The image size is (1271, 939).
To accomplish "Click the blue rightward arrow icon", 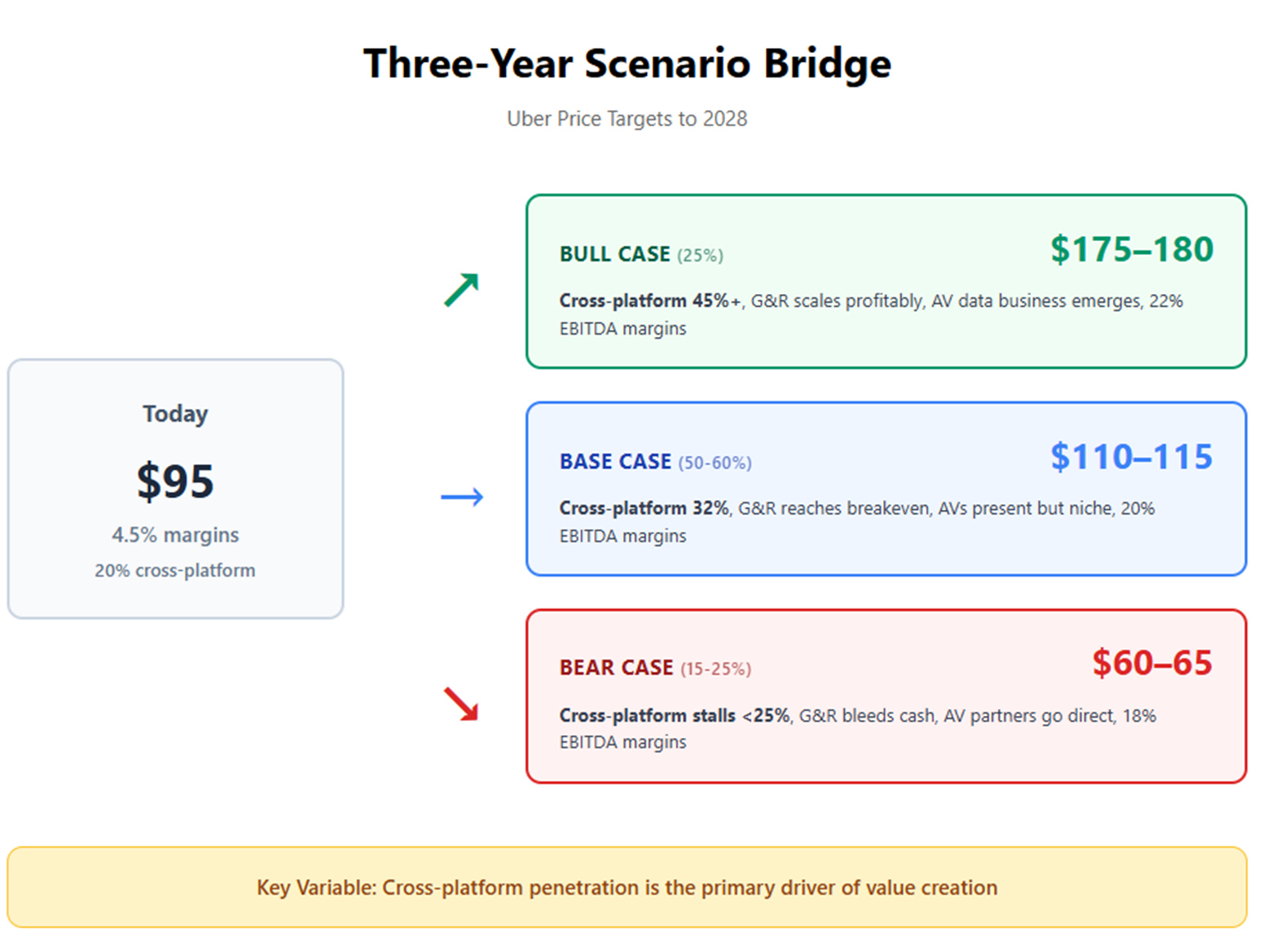I will (x=462, y=497).
